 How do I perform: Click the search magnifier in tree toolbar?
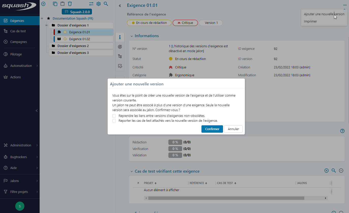pyautogui.click(x=106, y=4)
